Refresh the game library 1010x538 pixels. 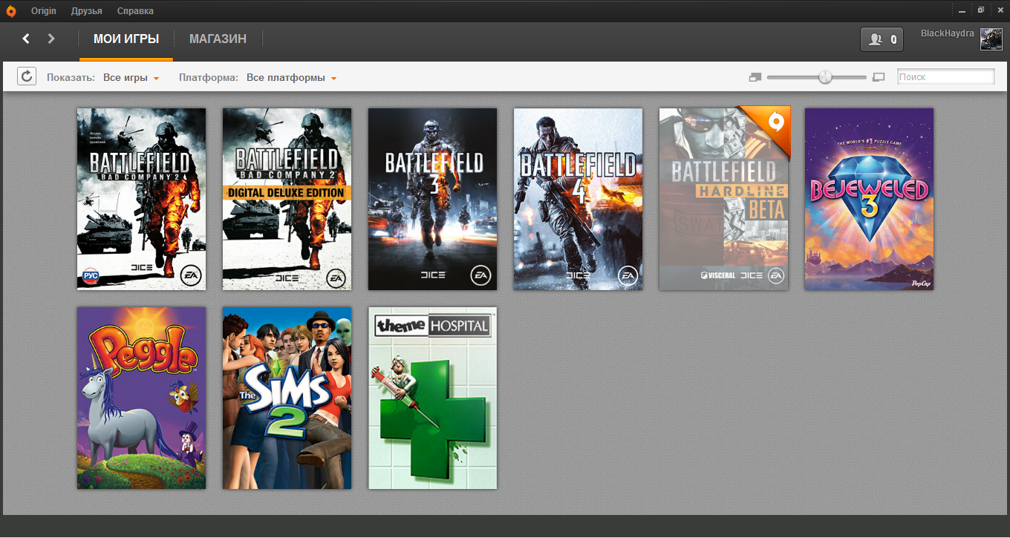(x=27, y=76)
